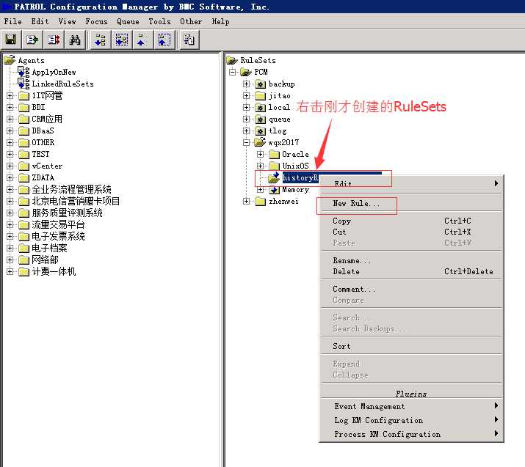The height and width of the screenshot is (467, 525).
Task: Expand the TEST agent group
Action: 10,154
